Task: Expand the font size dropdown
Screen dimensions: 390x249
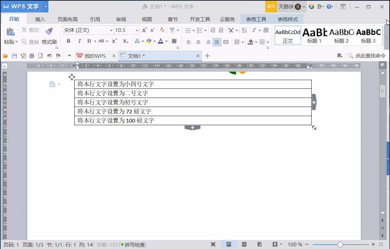Action: pos(137,30)
